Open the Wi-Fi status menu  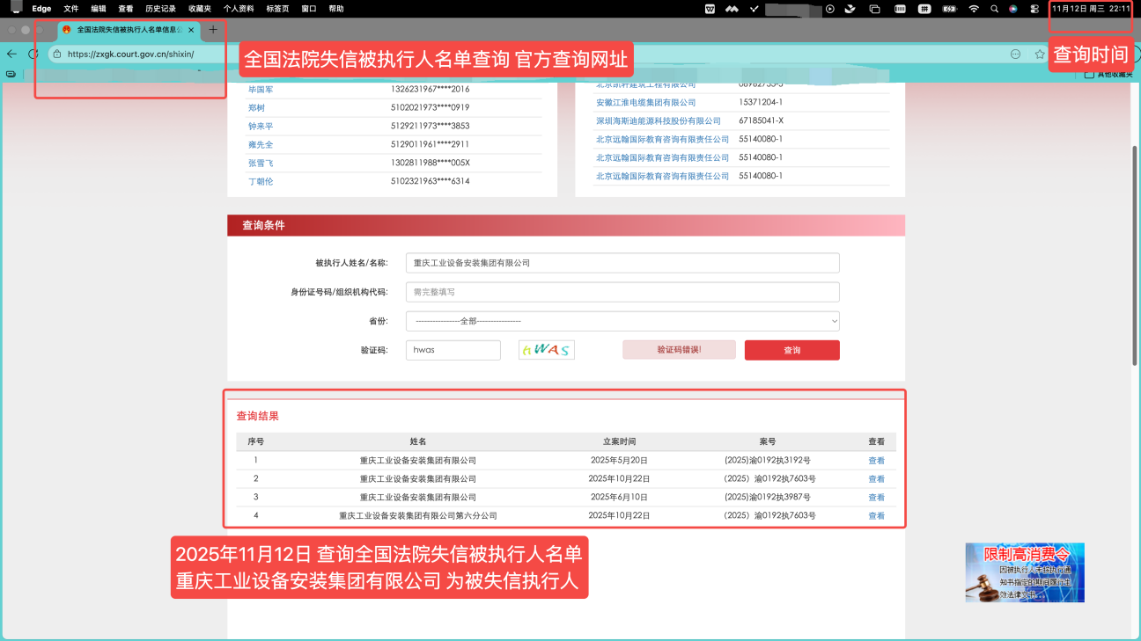pos(974,9)
